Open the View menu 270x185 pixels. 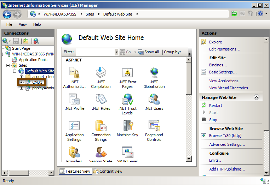coord(23,24)
